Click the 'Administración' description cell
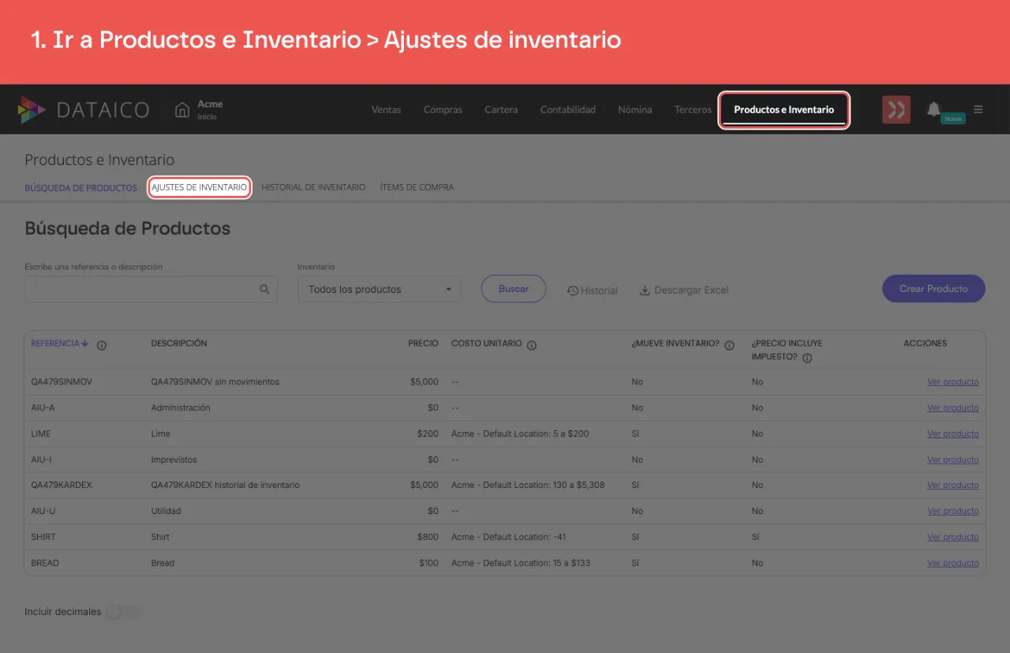The image size is (1010, 653). coord(181,408)
